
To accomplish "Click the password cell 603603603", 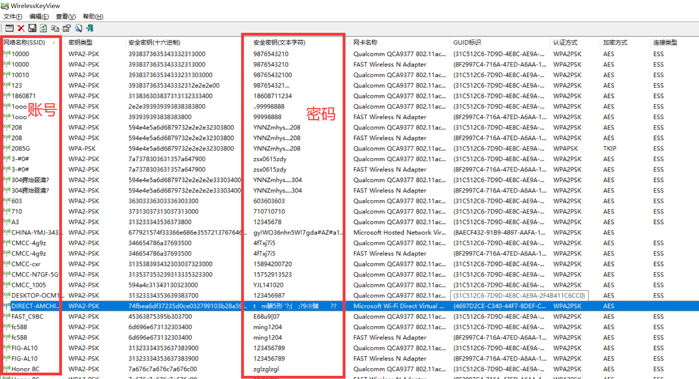I will [x=269, y=201].
